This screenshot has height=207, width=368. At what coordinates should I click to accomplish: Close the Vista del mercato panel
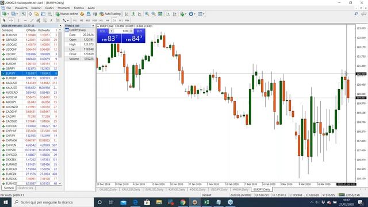[60, 25]
